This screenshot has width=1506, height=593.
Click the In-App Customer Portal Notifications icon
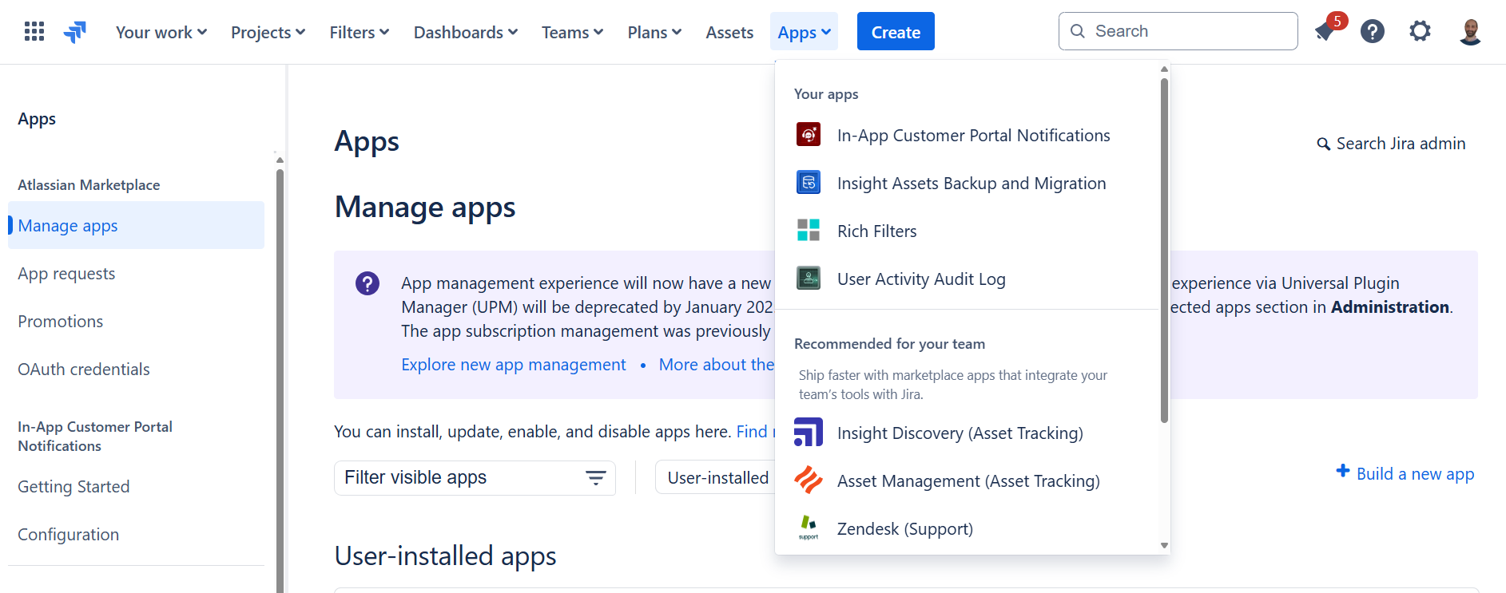point(809,134)
